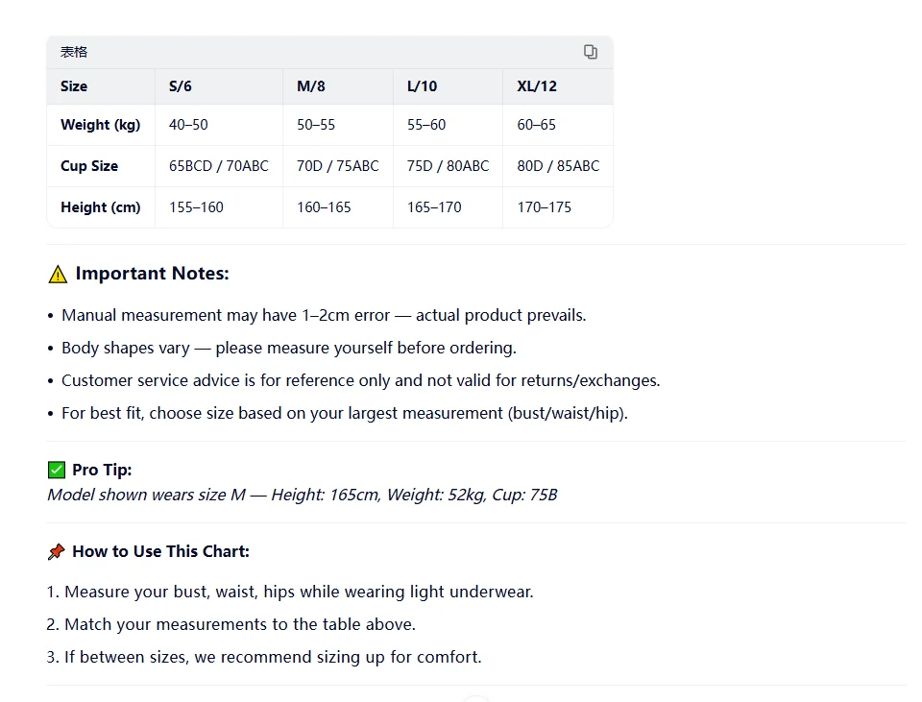The image size is (922, 702).
Task: Click the 表格 table label
Action: [74, 52]
